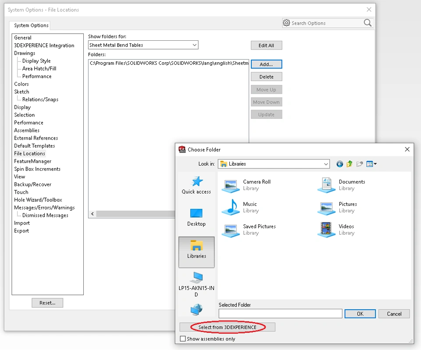The image size is (421, 350).
Task: Create new folder icon in Choose Folder
Action: (x=360, y=164)
